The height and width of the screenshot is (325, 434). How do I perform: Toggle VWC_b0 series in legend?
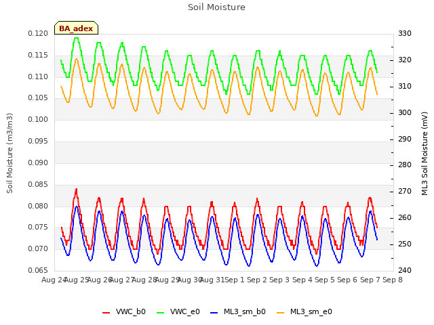(123, 312)
